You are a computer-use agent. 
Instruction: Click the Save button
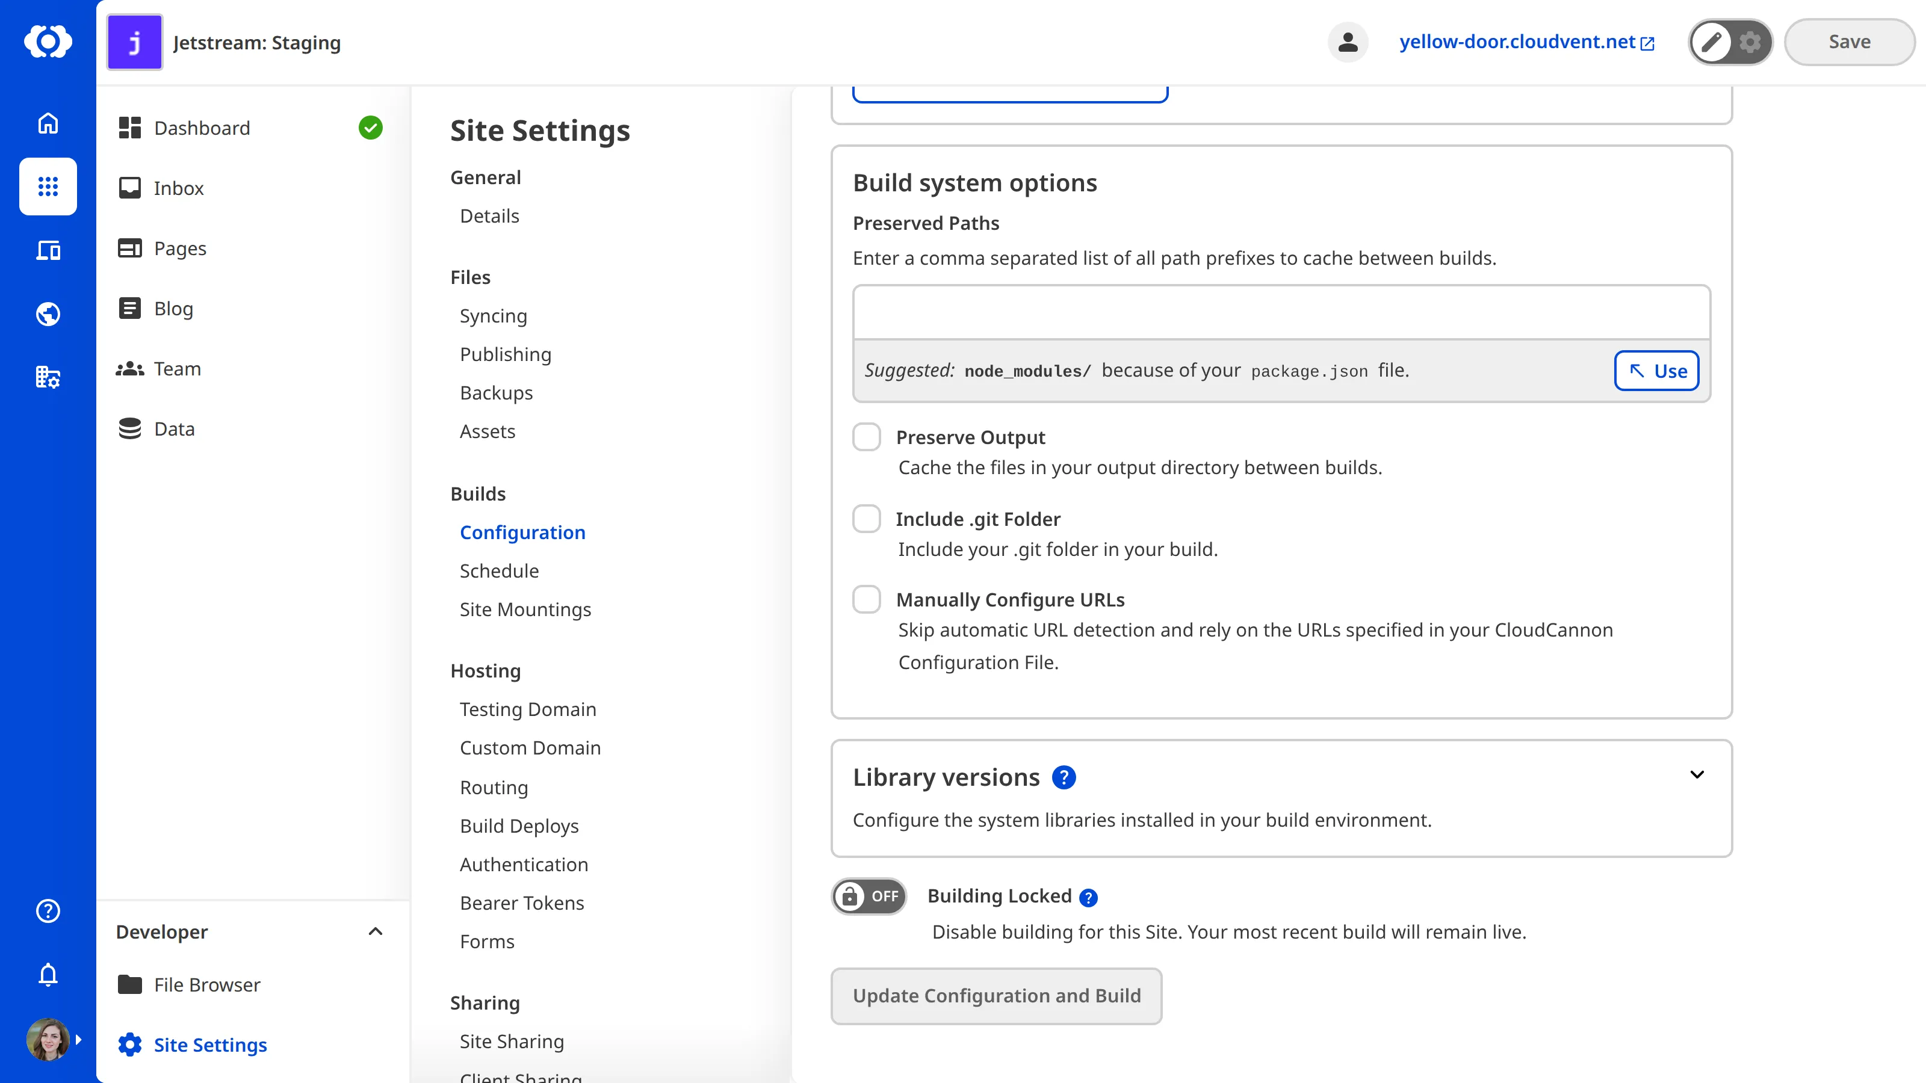1849,42
